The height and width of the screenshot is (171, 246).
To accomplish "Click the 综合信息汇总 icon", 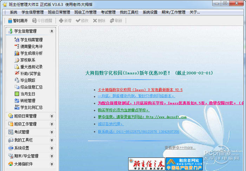I will tap(17, 87).
